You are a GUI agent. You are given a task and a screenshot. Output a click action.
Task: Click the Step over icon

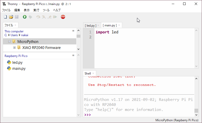click(x=38, y=17)
